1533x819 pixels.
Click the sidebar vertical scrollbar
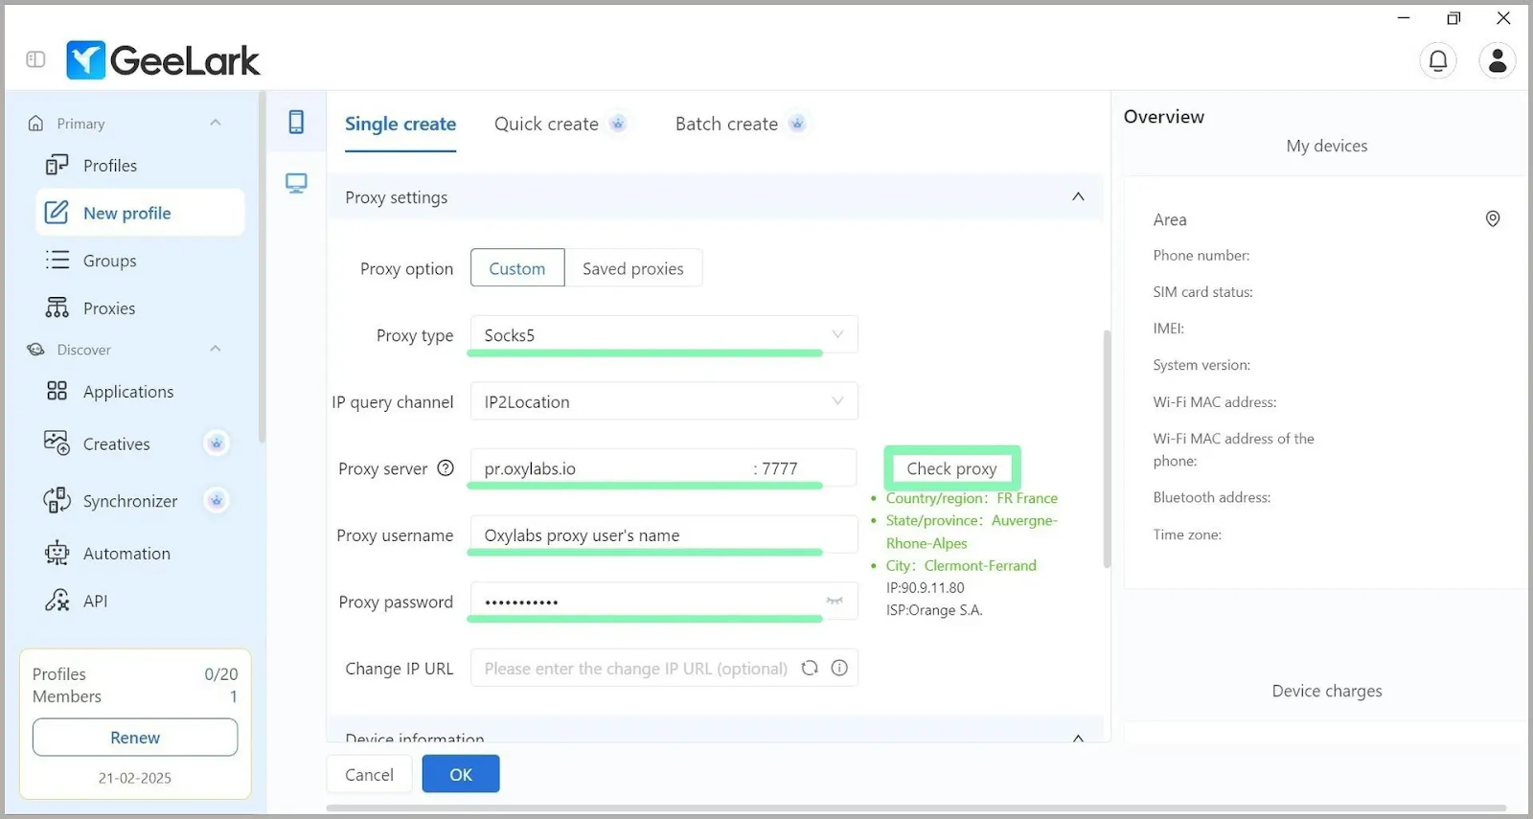tap(262, 266)
